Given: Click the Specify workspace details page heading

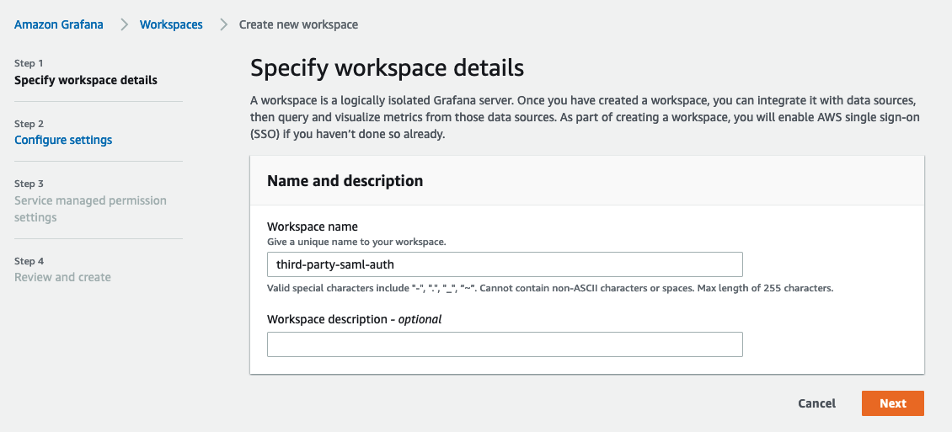Looking at the screenshot, I should point(387,68).
